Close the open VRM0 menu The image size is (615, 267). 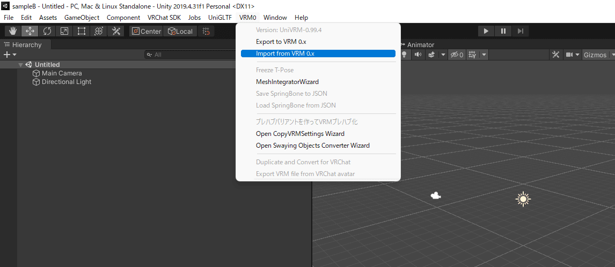click(x=248, y=18)
